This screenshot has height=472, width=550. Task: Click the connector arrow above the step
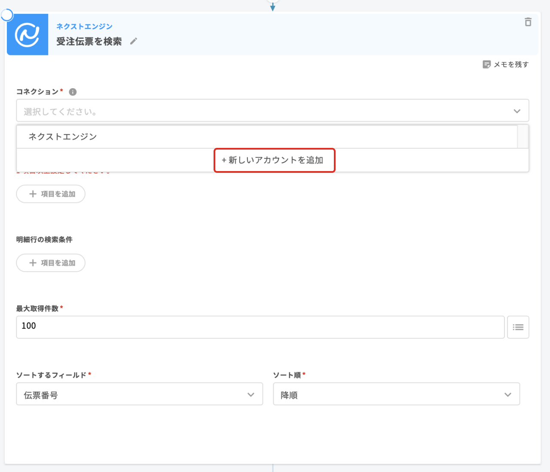coord(272,6)
